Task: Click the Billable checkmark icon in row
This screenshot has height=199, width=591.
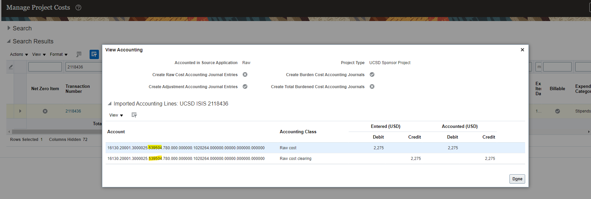Action: coord(557,111)
